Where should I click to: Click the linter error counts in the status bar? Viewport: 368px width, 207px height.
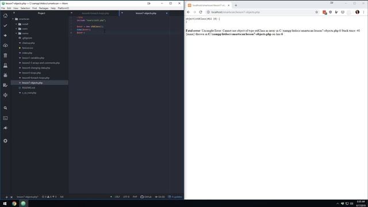coord(49,197)
